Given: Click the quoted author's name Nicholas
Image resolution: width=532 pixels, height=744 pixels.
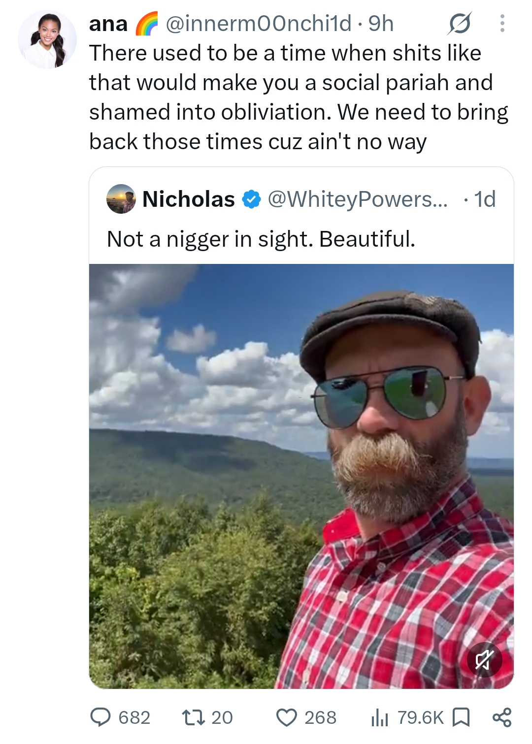Looking at the screenshot, I should pos(189,199).
